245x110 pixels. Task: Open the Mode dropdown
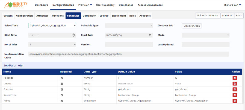coord(205,35)
